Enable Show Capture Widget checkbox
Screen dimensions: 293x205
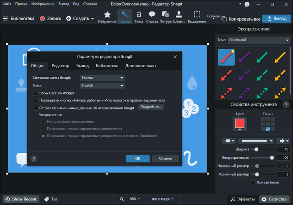pyautogui.click(x=35, y=93)
